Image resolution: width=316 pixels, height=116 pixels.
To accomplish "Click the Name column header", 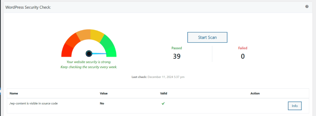I will [x=14, y=93].
